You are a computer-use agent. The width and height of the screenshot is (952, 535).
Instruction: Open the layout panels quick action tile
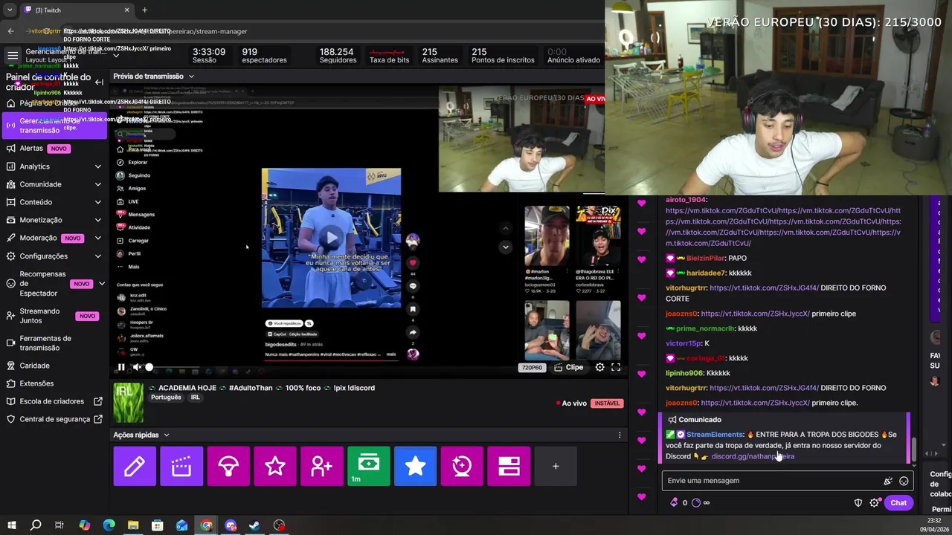pyautogui.click(x=509, y=466)
